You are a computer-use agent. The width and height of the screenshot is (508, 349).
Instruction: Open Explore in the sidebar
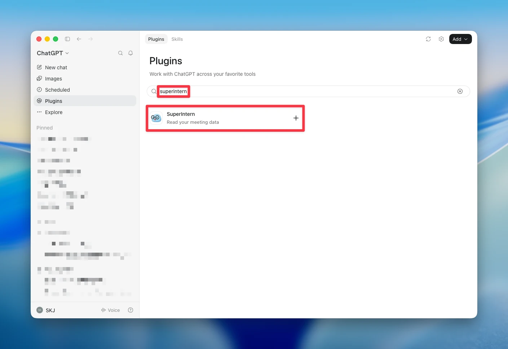(x=85, y=112)
